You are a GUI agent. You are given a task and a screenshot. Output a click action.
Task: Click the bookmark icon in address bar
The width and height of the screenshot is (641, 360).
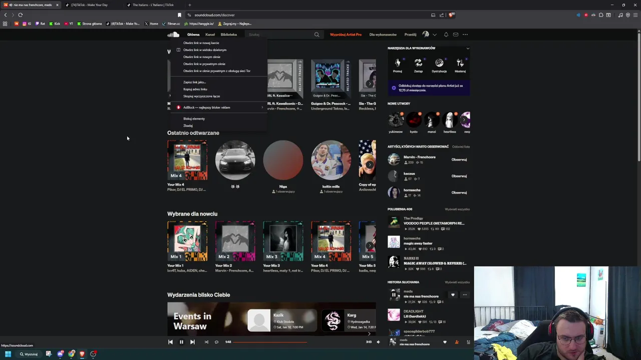pyautogui.click(x=179, y=15)
